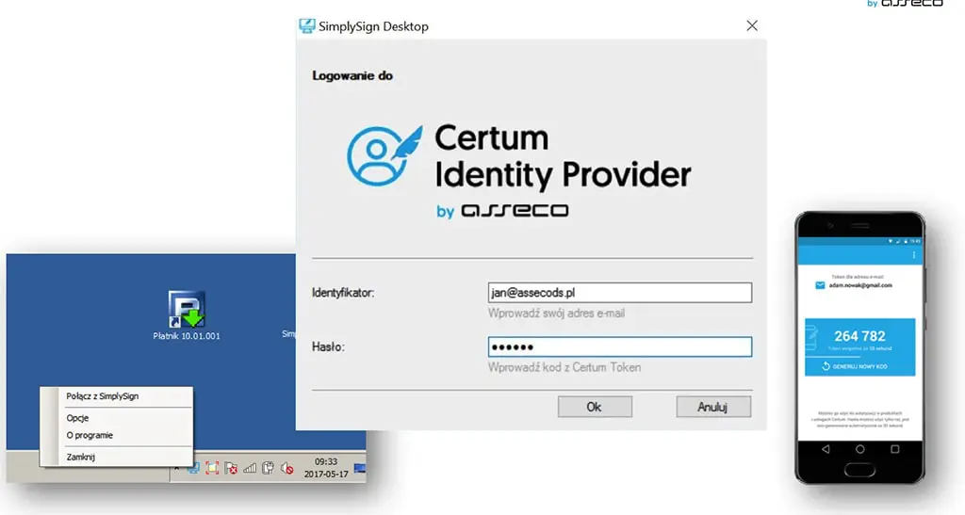Open Opcje from the tray menu
965x515 pixels.
77,418
